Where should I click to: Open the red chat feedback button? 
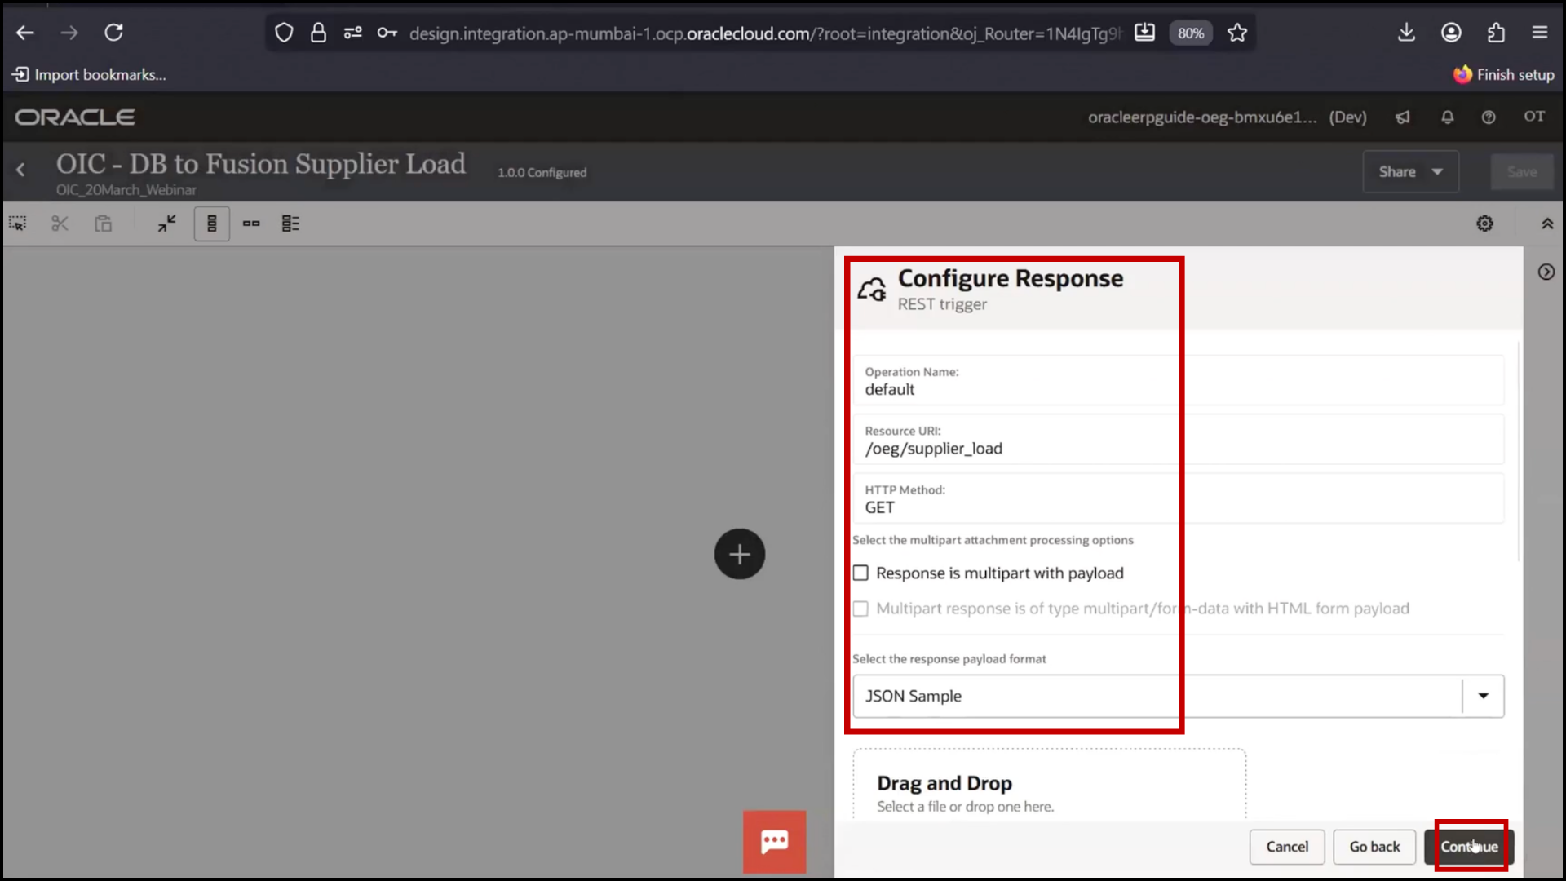click(x=774, y=842)
